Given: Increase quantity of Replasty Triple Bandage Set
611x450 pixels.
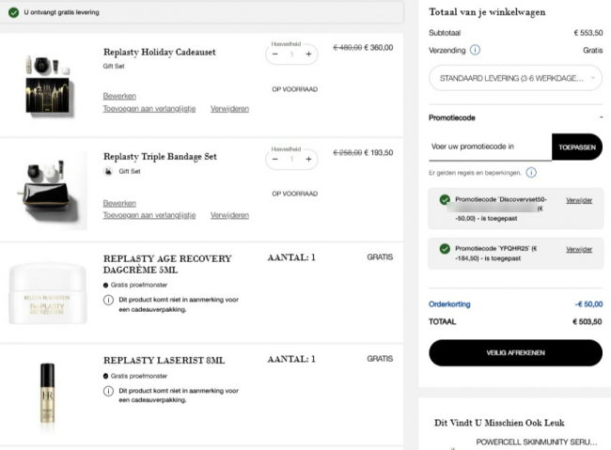Looking at the screenshot, I should 308,159.
